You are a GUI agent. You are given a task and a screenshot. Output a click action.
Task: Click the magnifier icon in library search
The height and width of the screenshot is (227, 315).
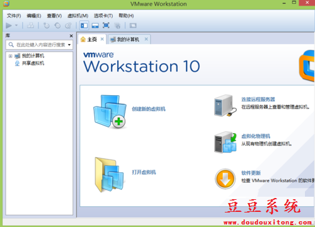tap(11, 45)
